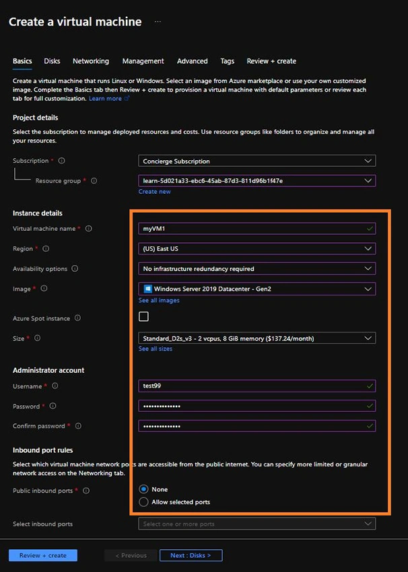Click the Region info icon

[x=46, y=248]
